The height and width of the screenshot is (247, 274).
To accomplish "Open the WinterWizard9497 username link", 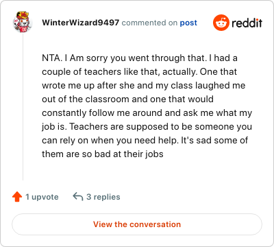I will point(81,23).
